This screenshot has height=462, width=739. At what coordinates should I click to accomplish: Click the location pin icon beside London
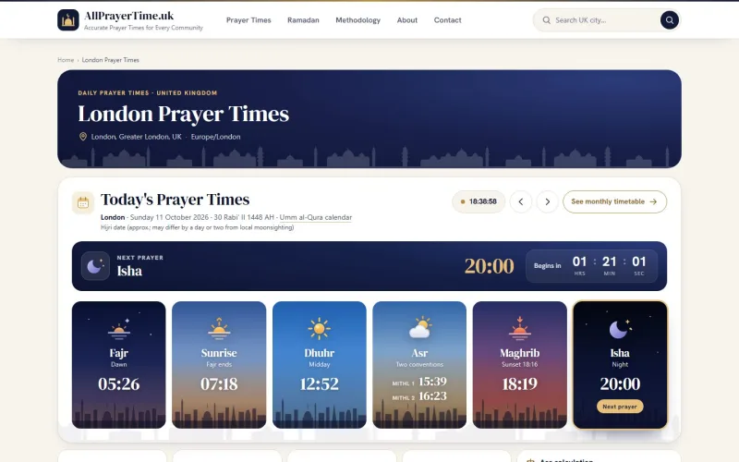coord(83,136)
